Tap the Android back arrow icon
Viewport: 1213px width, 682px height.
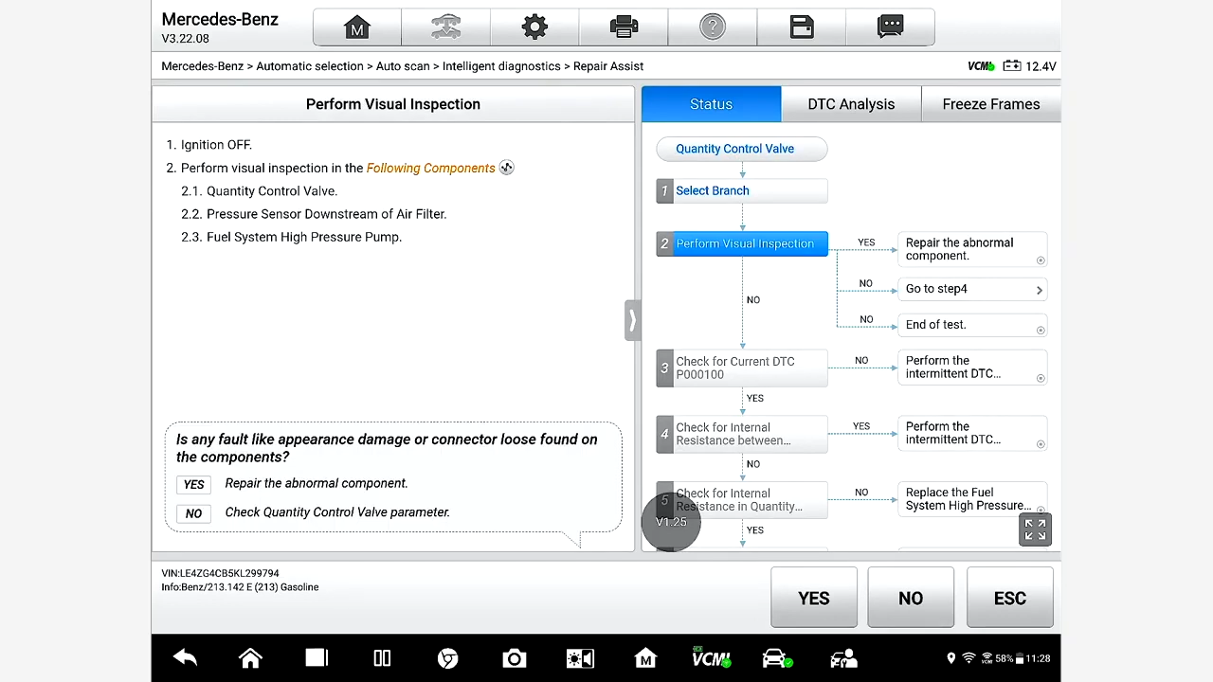tap(185, 658)
